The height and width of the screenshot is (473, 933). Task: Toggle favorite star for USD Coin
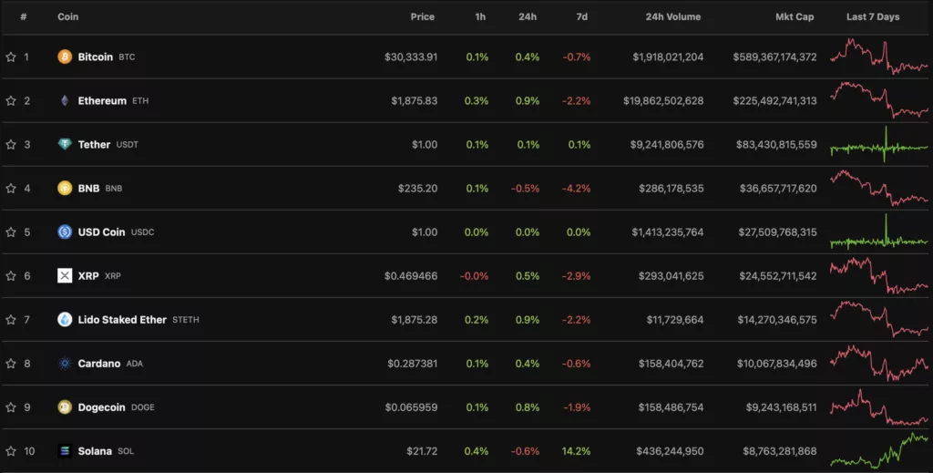pyautogui.click(x=11, y=232)
